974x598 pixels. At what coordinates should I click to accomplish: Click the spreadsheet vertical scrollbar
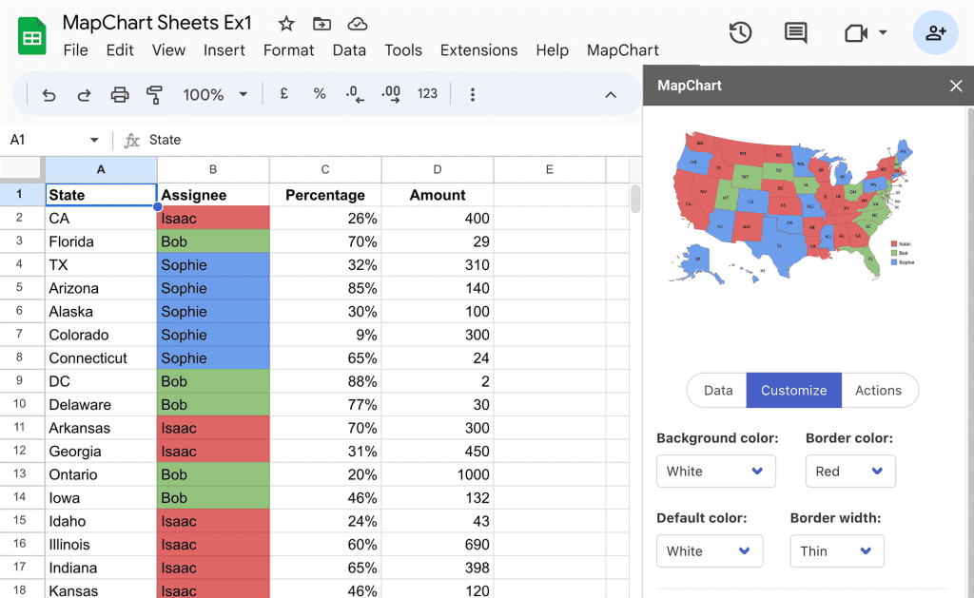(x=635, y=199)
